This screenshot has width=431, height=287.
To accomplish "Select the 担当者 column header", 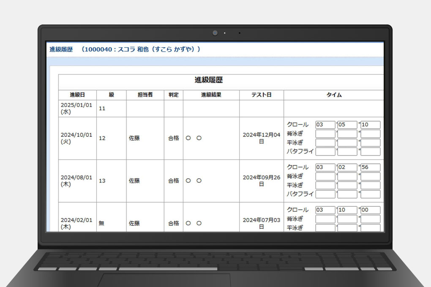I will [x=145, y=95].
